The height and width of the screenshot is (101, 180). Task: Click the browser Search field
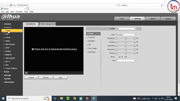141,5
